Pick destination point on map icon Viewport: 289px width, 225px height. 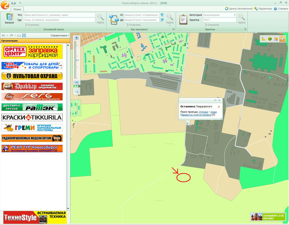click(162, 20)
